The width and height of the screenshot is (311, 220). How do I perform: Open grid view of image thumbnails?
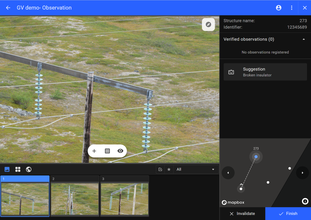[18, 169]
